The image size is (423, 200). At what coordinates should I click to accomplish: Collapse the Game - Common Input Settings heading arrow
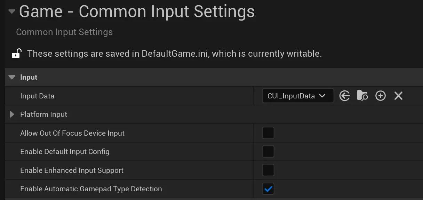(12, 12)
